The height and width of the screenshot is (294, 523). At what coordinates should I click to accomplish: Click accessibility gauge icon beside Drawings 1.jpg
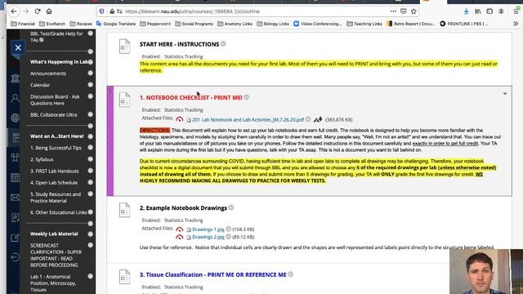pos(180,229)
